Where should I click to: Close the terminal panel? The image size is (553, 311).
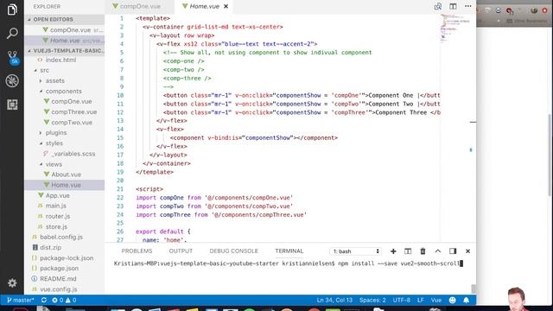click(467, 251)
